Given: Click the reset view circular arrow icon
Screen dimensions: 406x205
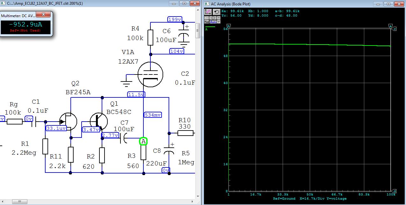Looking at the screenshot, I should tap(217, 12).
